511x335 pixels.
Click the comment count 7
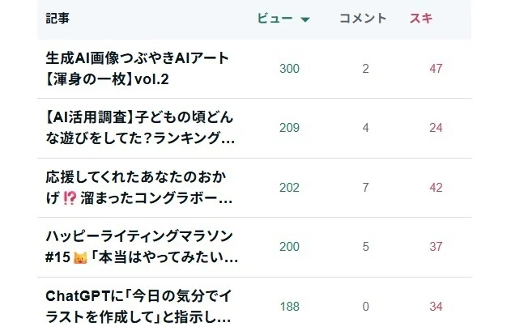(366, 188)
